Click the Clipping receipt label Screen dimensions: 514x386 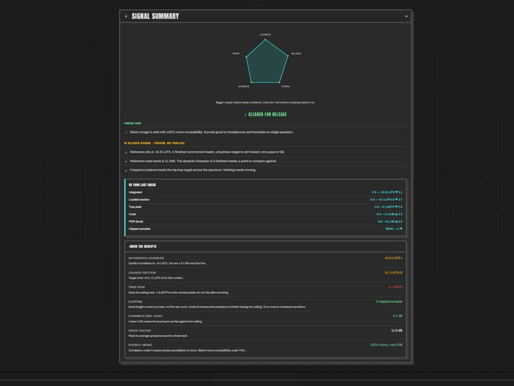coord(136,302)
